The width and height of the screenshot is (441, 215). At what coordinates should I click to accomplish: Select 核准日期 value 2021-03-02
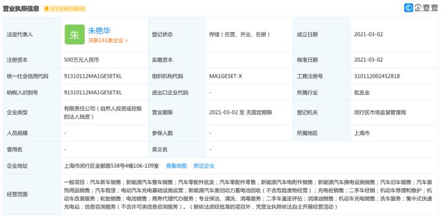point(369,60)
